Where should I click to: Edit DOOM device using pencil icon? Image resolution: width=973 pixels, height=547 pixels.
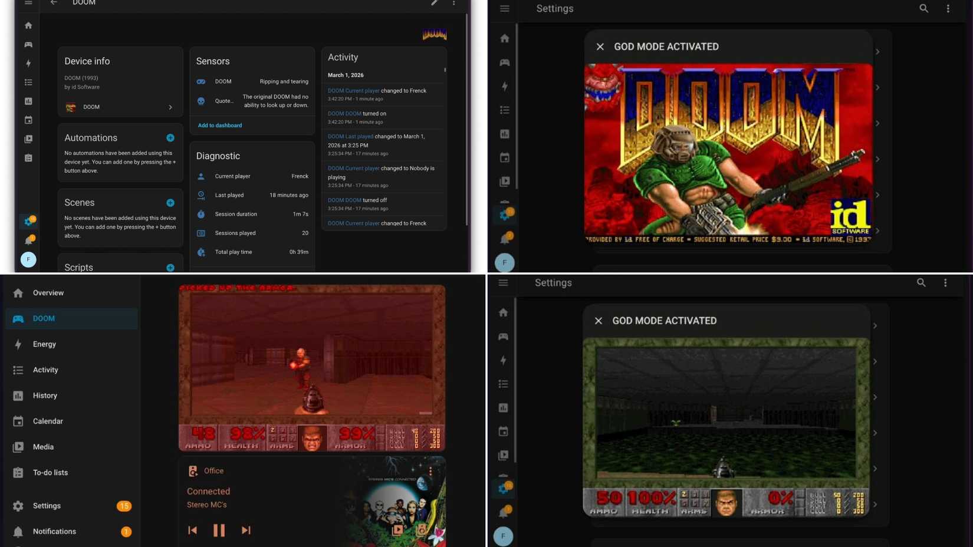pyautogui.click(x=435, y=3)
